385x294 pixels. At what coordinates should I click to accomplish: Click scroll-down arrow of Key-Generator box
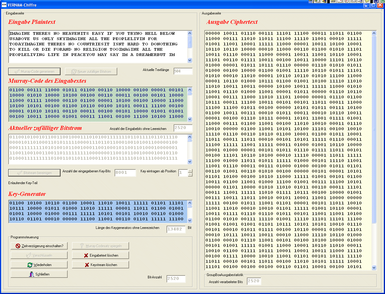(x=190, y=220)
